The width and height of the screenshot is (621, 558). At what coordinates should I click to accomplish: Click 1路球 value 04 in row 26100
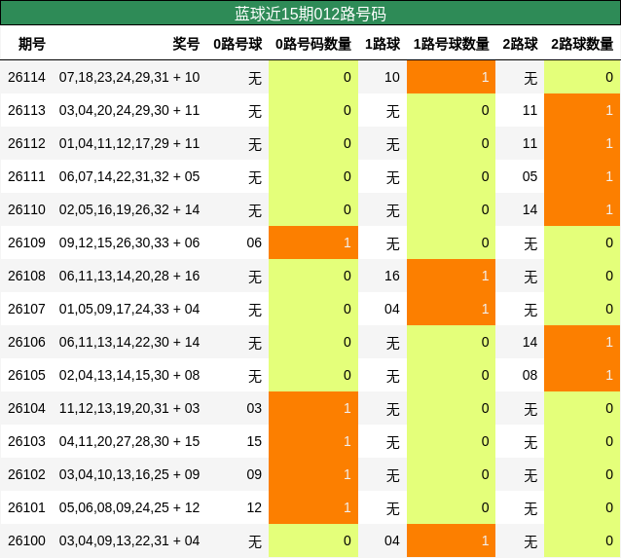click(x=392, y=540)
